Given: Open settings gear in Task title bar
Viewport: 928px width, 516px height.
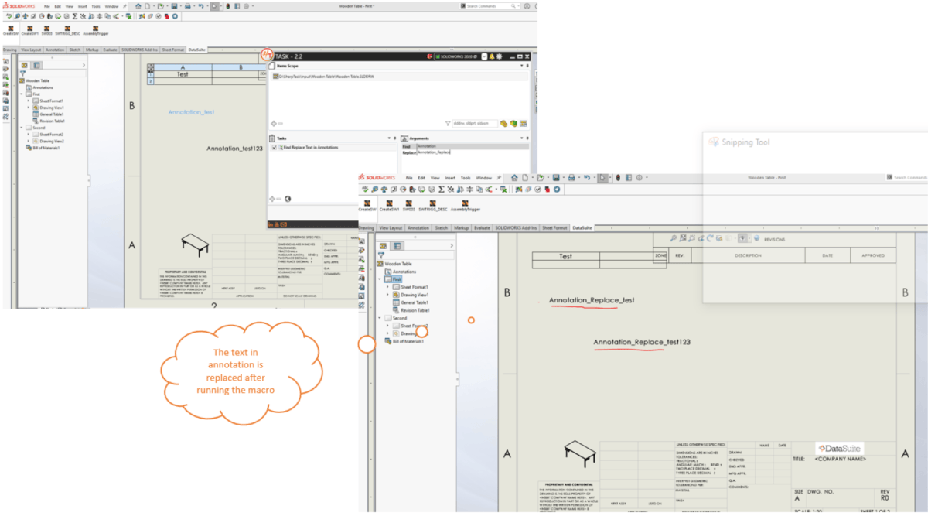Looking at the screenshot, I should click(x=500, y=56).
